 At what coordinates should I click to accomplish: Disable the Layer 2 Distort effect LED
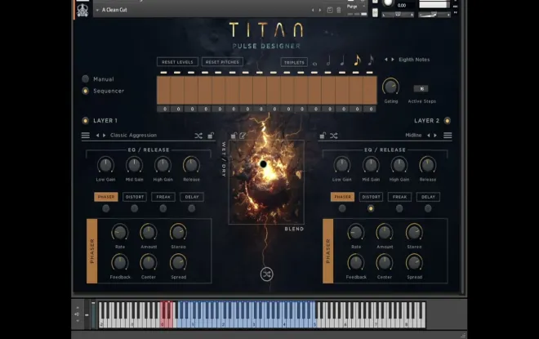coord(371,208)
